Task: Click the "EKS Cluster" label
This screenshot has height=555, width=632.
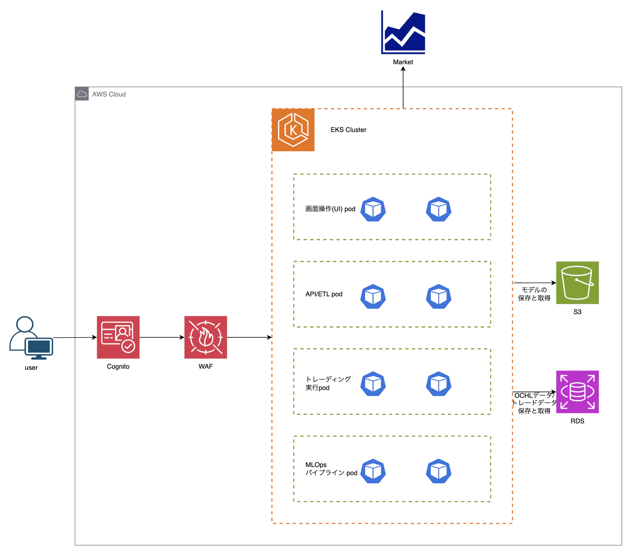Action: pos(348,130)
